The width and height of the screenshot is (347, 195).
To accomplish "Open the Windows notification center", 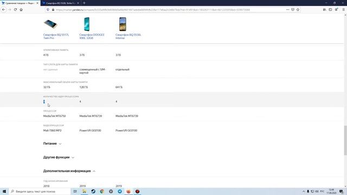I will click(x=341, y=191).
